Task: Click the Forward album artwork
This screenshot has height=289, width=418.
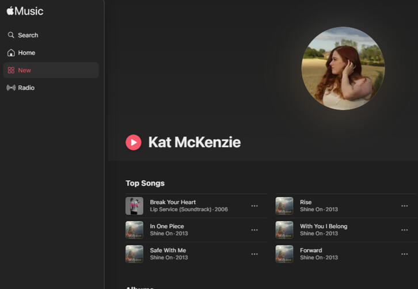Action: tap(284, 254)
